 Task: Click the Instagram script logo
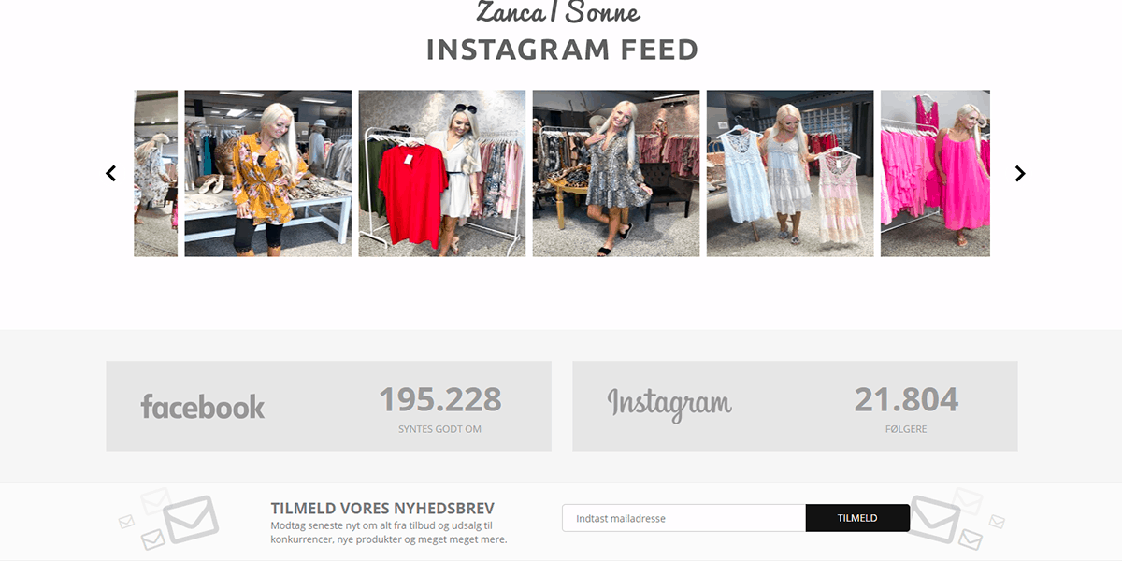(669, 404)
